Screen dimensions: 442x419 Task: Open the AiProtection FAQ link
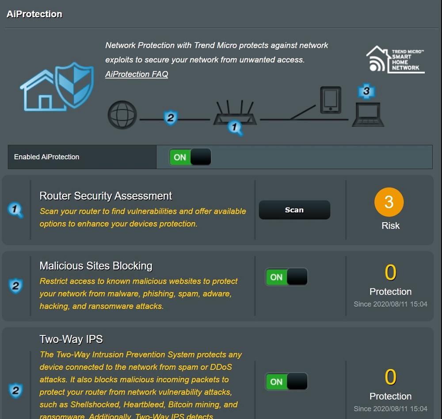click(x=137, y=74)
